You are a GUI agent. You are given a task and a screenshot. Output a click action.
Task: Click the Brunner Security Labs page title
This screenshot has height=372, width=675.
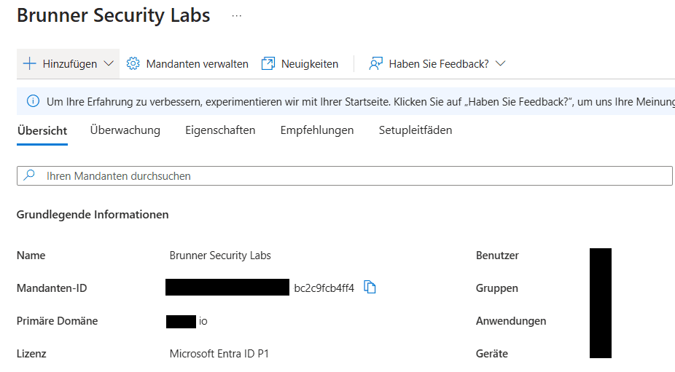(x=114, y=15)
